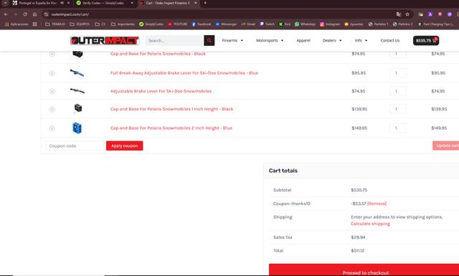Image resolution: width=459 pixels, height=276 pixels.
Task: Expand the Motorsports menu
Action: click(x=270, y=40)
